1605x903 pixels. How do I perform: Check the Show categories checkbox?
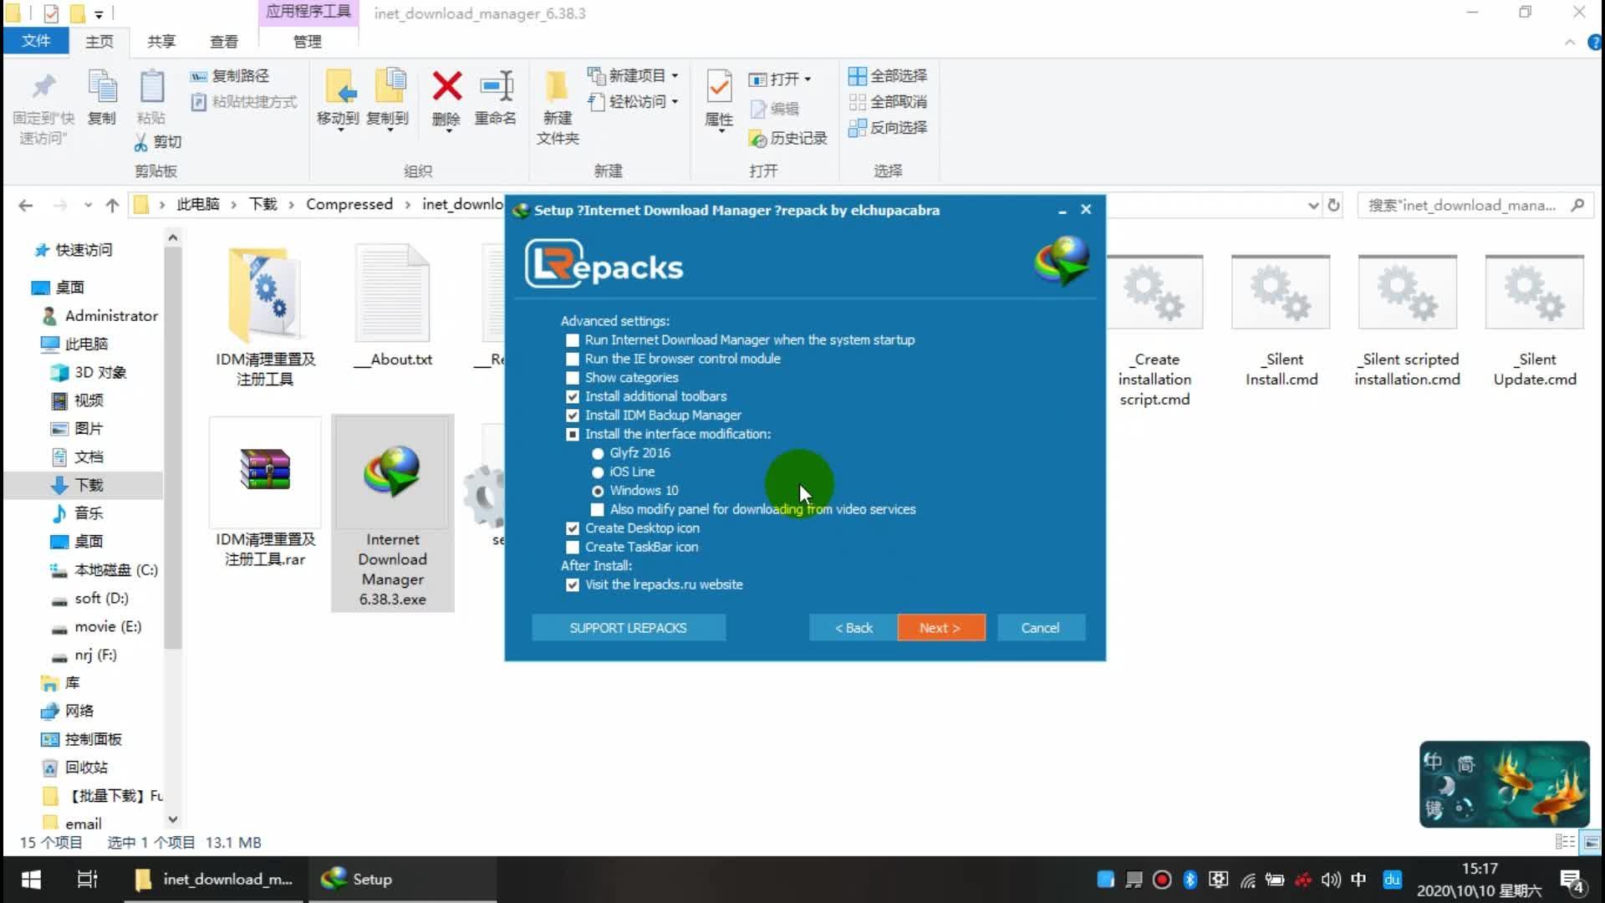pos(573,378)
